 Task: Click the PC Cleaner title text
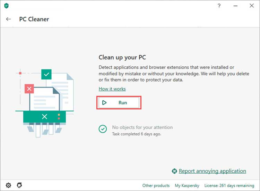pyautogui.click(x=34, y=19)
